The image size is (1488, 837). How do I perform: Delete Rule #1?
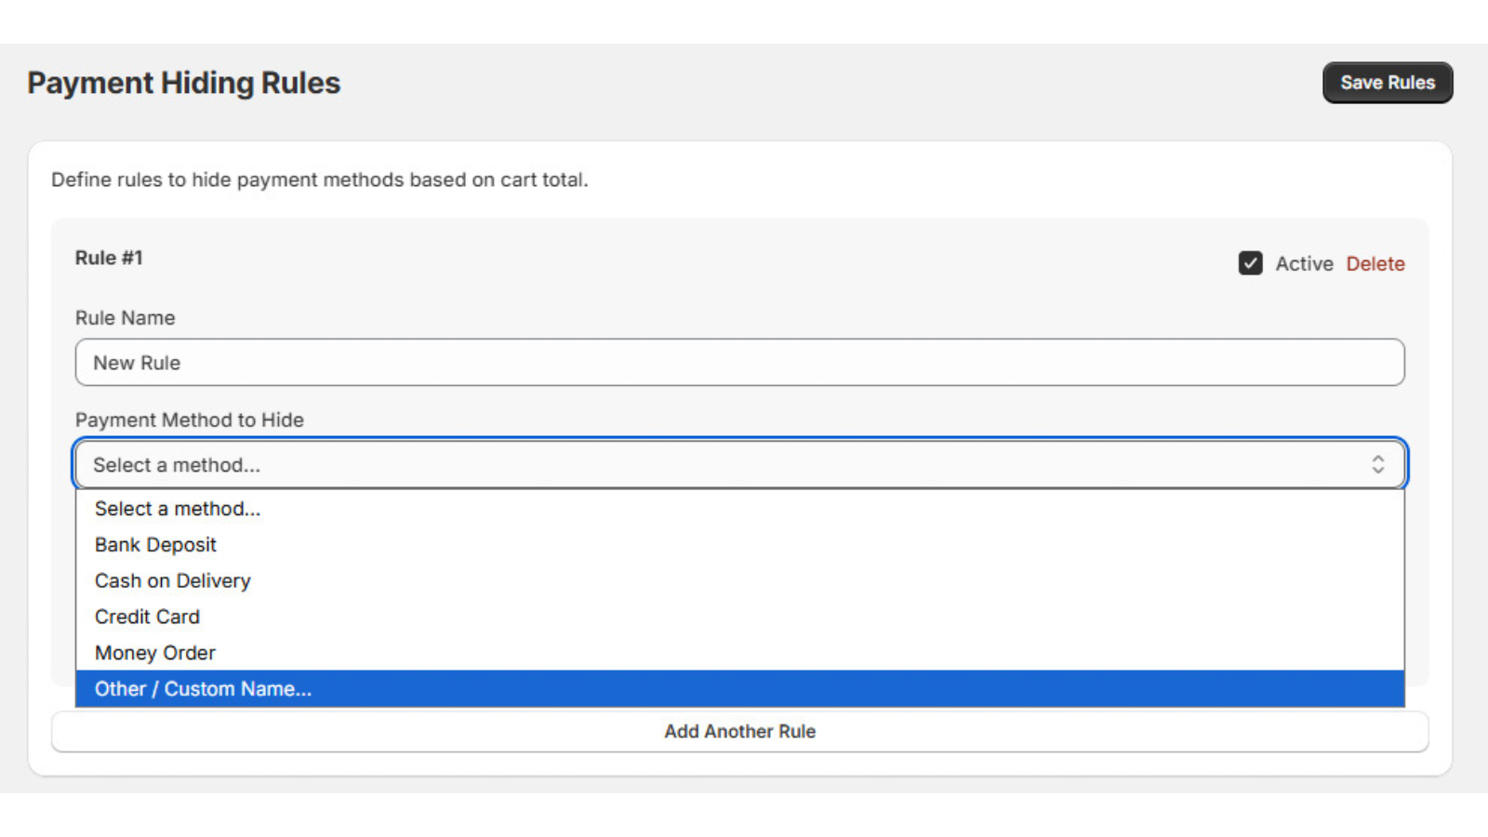click(1375, 264)
